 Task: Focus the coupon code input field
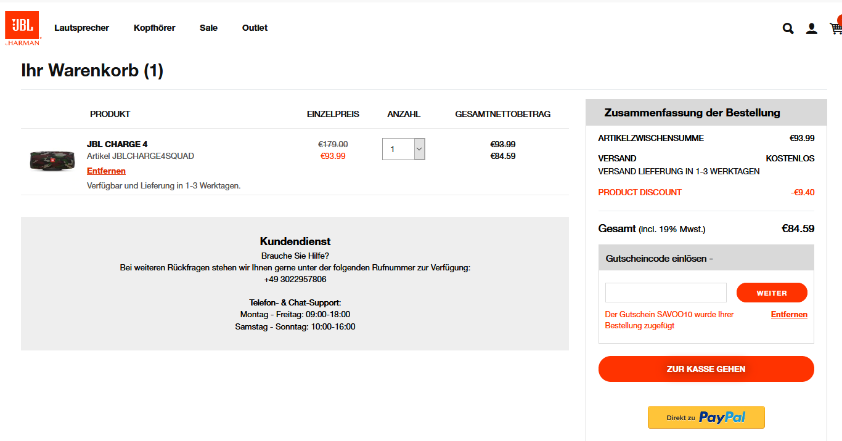click(x=666, y=293)
